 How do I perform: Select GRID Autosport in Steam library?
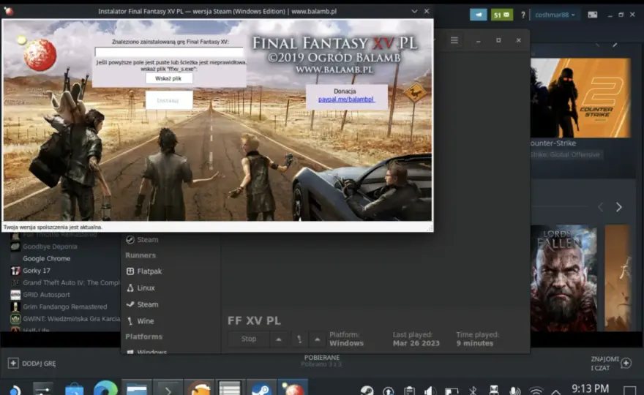point(46,295)
